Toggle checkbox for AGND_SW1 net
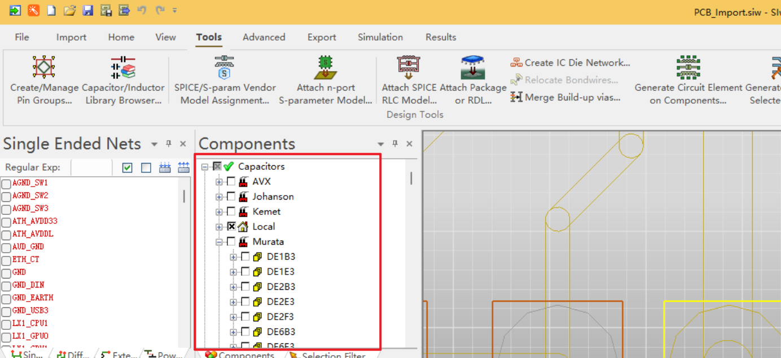781x358 pixels. coord(6,183)
